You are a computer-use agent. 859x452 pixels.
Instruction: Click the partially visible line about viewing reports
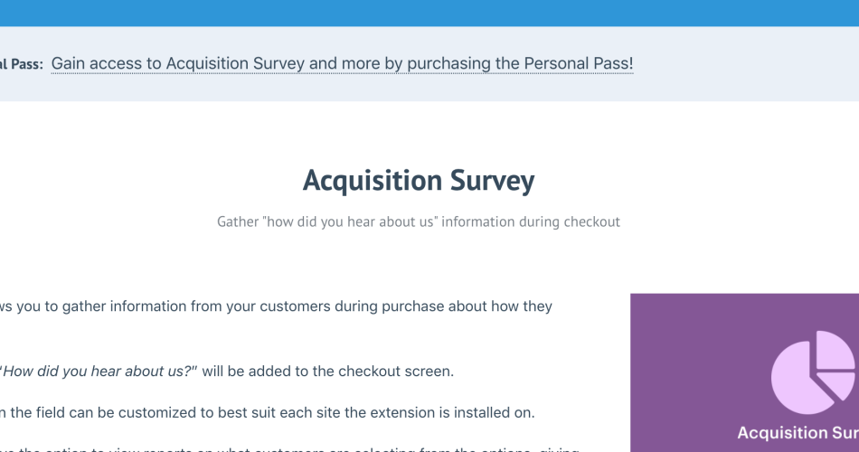289,449
